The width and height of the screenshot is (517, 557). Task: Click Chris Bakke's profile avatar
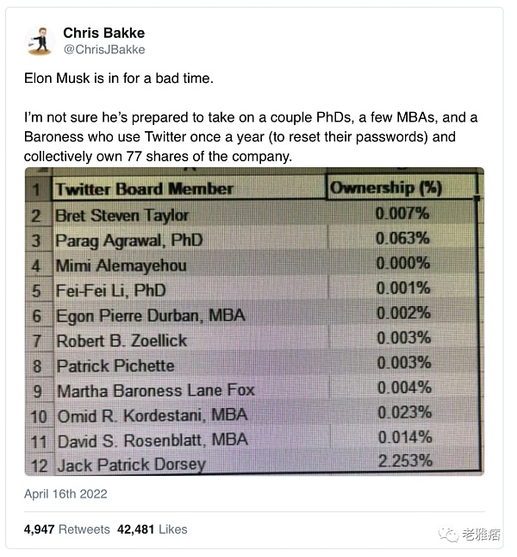40,41
